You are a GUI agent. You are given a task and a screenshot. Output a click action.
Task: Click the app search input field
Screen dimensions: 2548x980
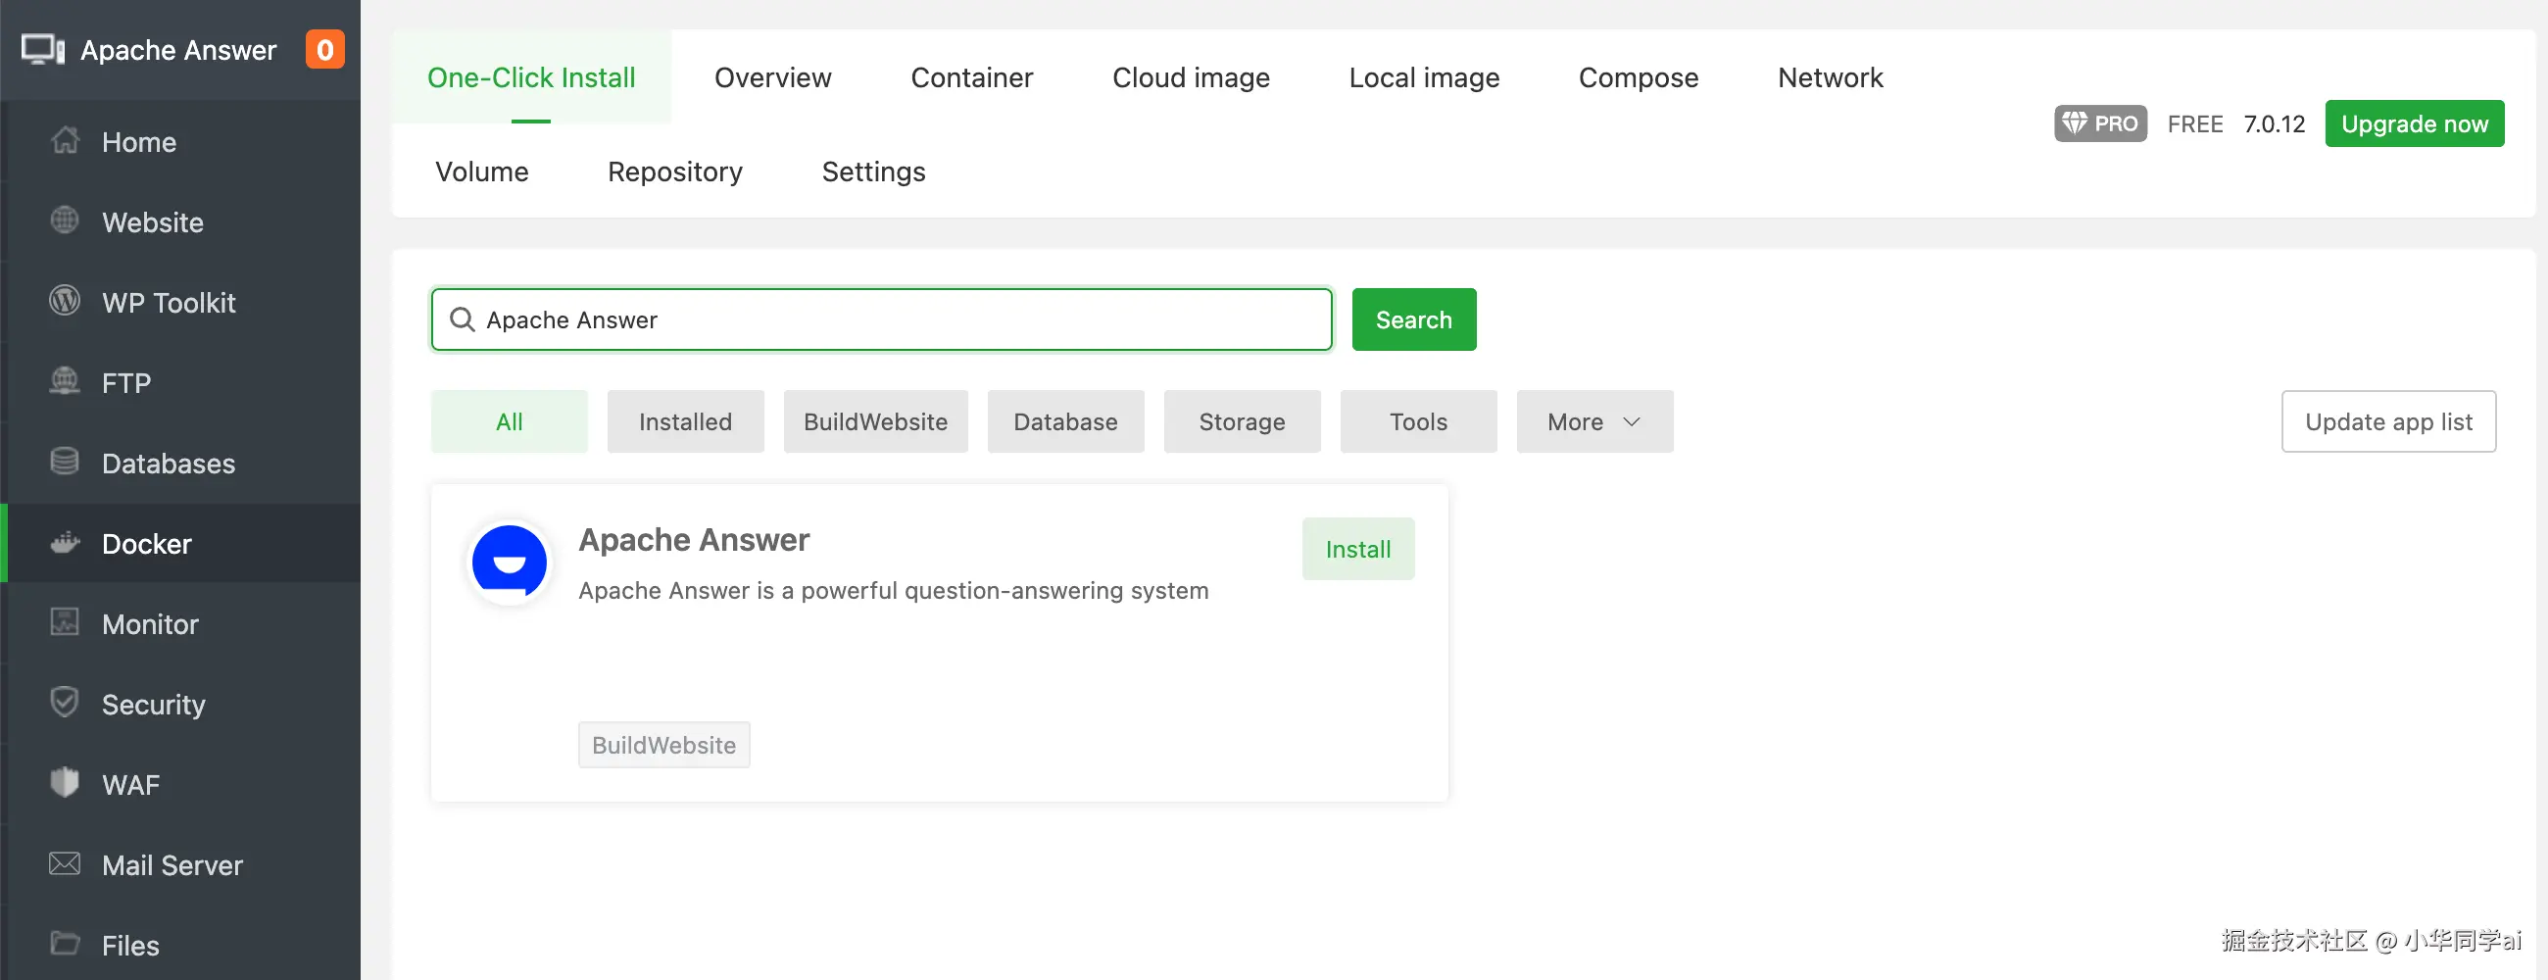(x=890, y=320)
